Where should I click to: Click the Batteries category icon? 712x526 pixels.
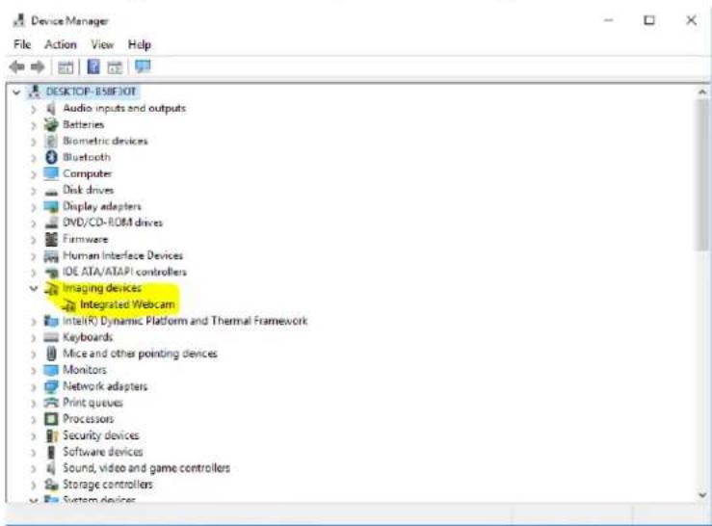51,124
